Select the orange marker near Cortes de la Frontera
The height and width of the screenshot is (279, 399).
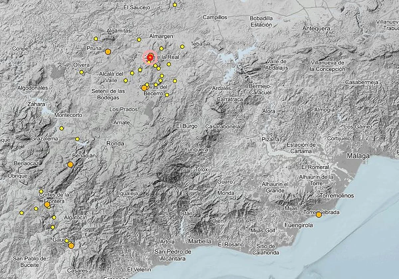47,205
